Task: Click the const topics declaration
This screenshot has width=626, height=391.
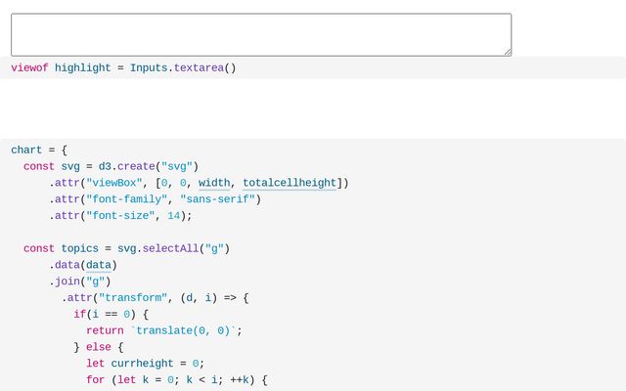Action: (x=61, y=248)
